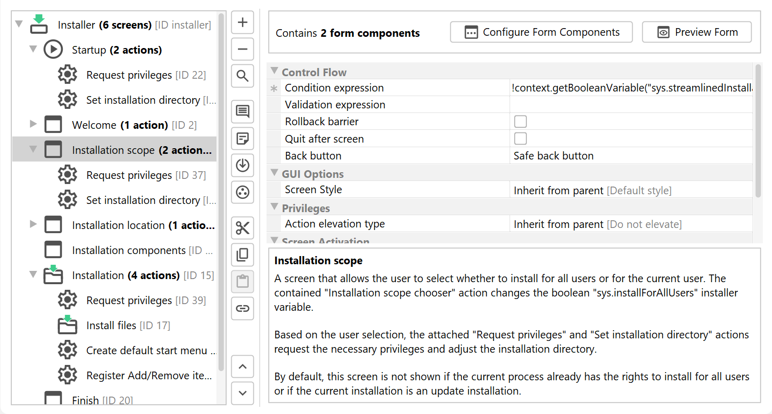Image resolution: width=772 pixels, height=414 pixels.
Task: Enable the Rollback barrier checkbox
Action: (520, 122)
